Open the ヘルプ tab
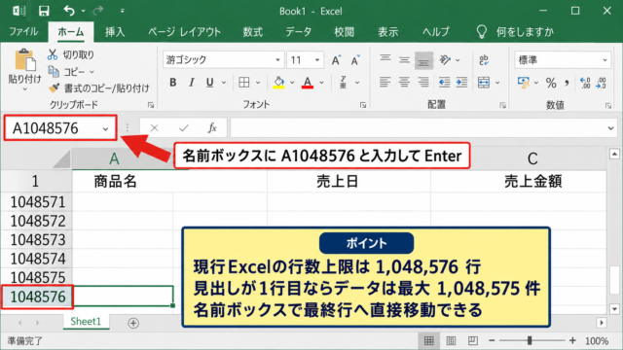 coord(435,32)
